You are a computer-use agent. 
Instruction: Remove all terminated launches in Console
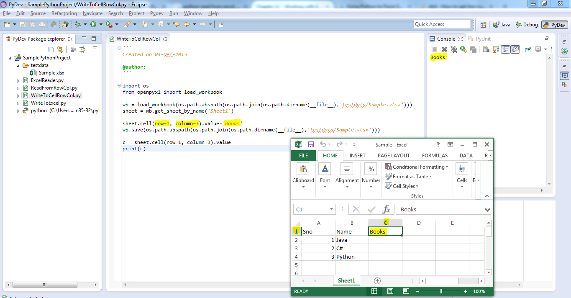pyautogui.click(x=455, y=49)
